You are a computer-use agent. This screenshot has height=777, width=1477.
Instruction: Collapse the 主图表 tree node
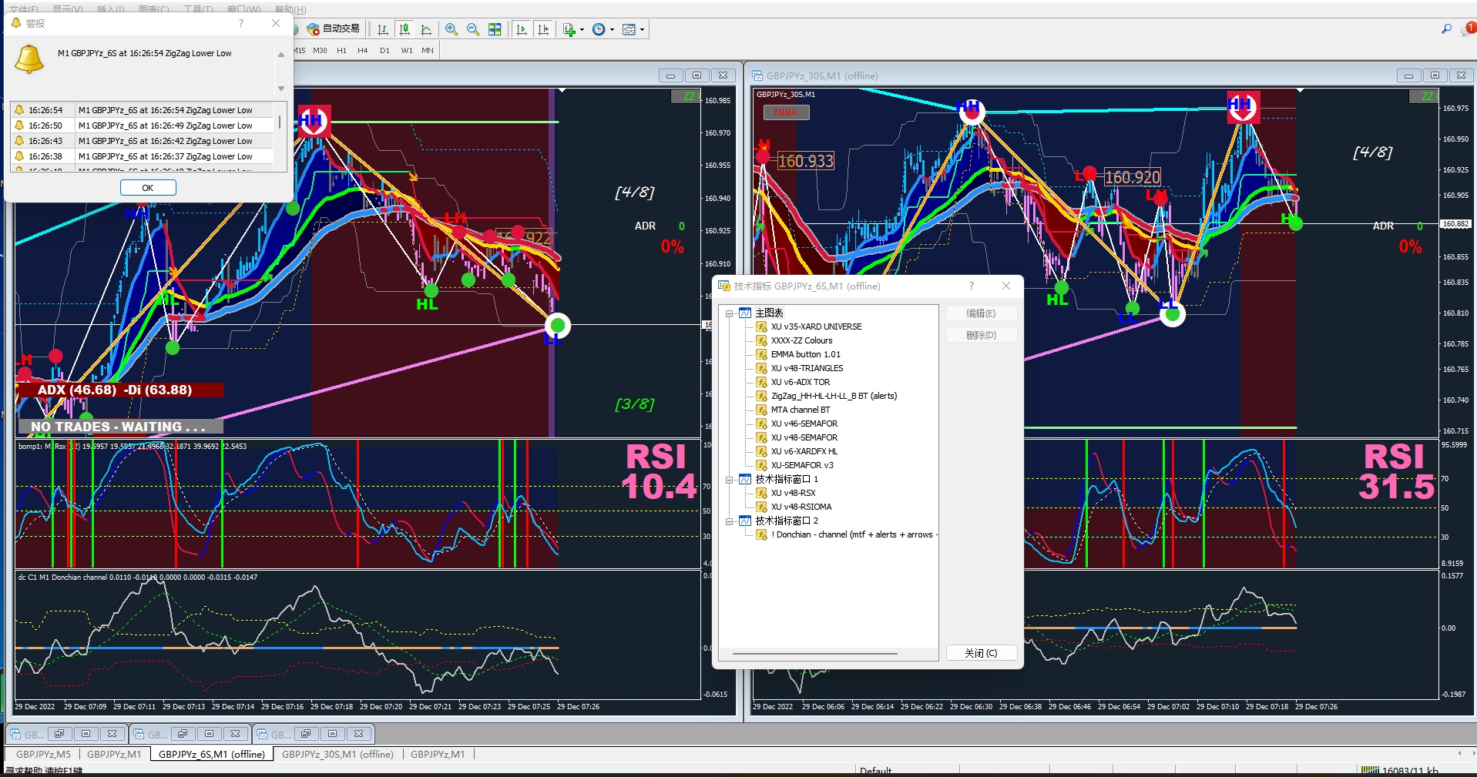tap(729, 313)
